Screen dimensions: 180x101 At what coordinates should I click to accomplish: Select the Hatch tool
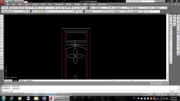pyautogui.click(x=2, y=57)
